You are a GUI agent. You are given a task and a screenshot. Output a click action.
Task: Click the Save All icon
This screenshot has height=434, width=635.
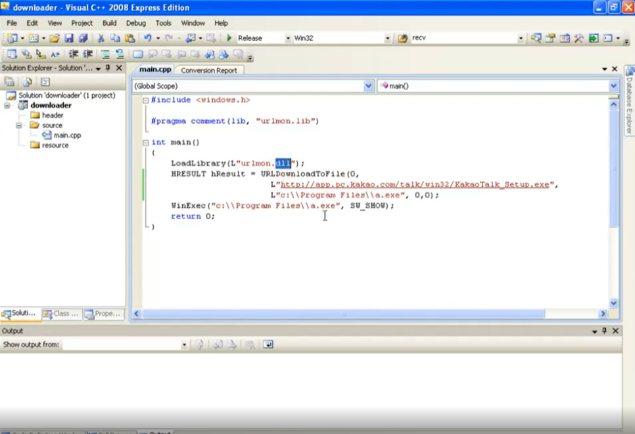pos(83,38)
